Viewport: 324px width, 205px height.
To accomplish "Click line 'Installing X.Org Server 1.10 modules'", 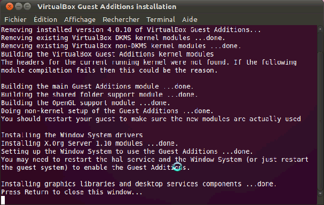I will pos(90,143).
